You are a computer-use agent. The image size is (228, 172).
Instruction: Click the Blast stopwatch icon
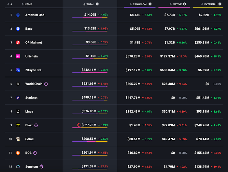[36, 125]
